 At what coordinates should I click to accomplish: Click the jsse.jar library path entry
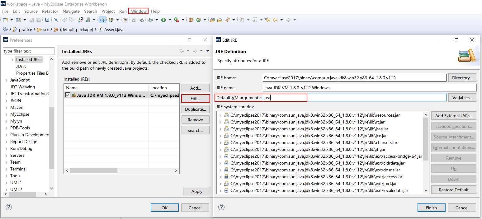click(x=309, y=129)
